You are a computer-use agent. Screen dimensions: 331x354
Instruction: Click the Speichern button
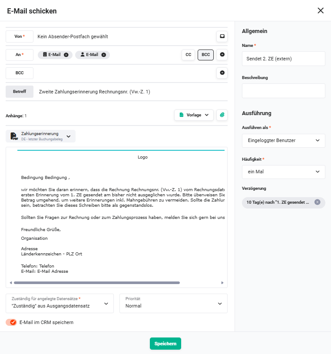[x=165, y=344]
